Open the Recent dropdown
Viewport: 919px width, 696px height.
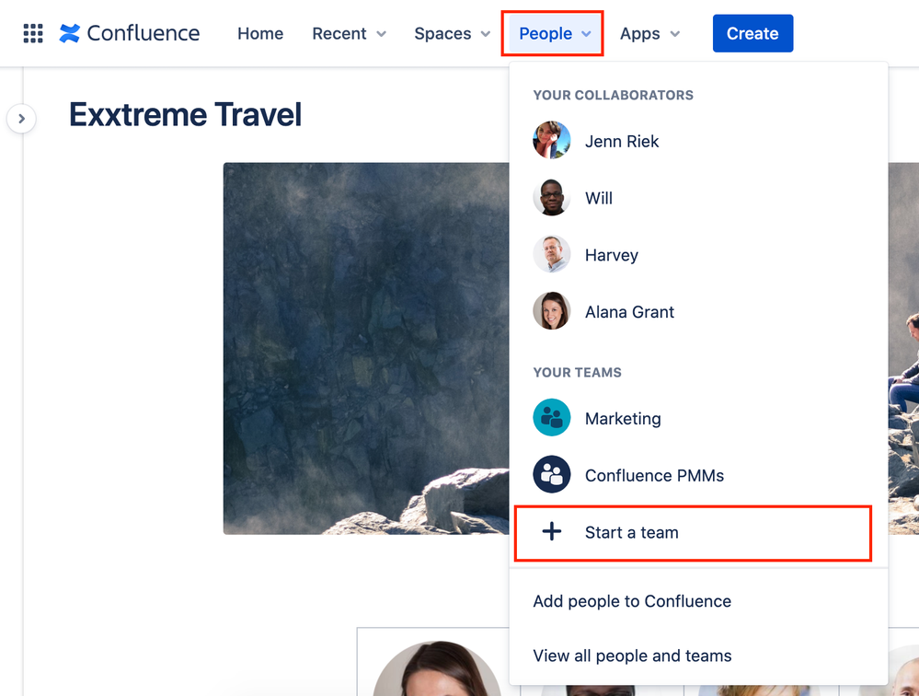point(349,33)
